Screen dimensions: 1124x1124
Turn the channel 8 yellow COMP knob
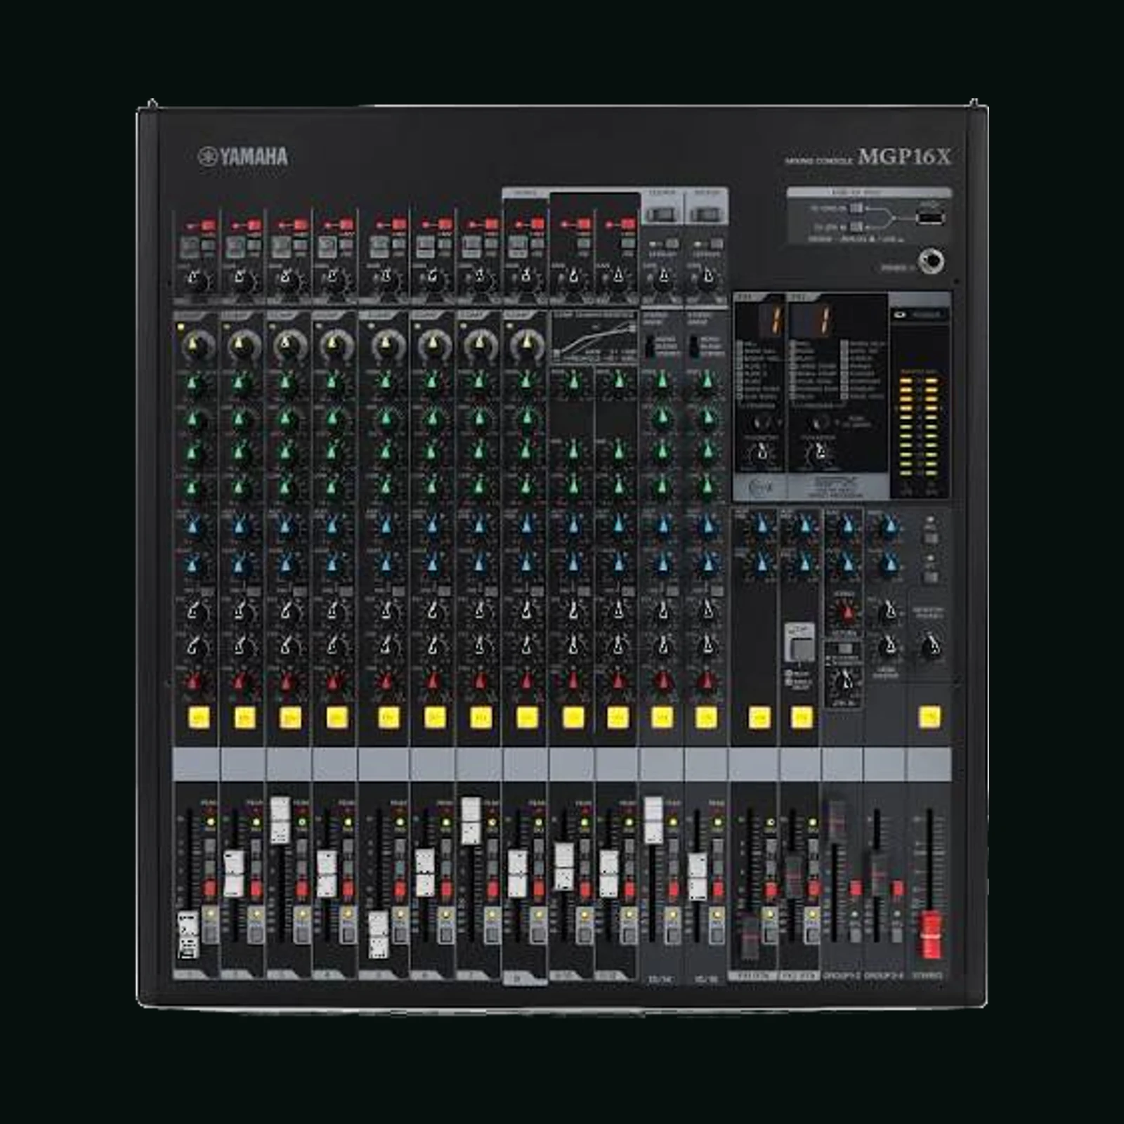click(x=526, y=346)
